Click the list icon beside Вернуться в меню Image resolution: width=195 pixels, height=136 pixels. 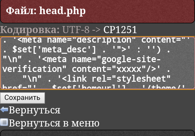[x=4, y=123]
